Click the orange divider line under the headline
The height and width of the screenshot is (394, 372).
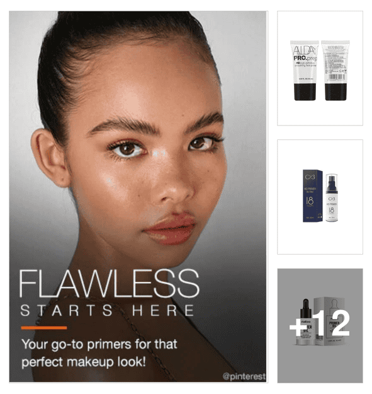[x=44, y=328]
